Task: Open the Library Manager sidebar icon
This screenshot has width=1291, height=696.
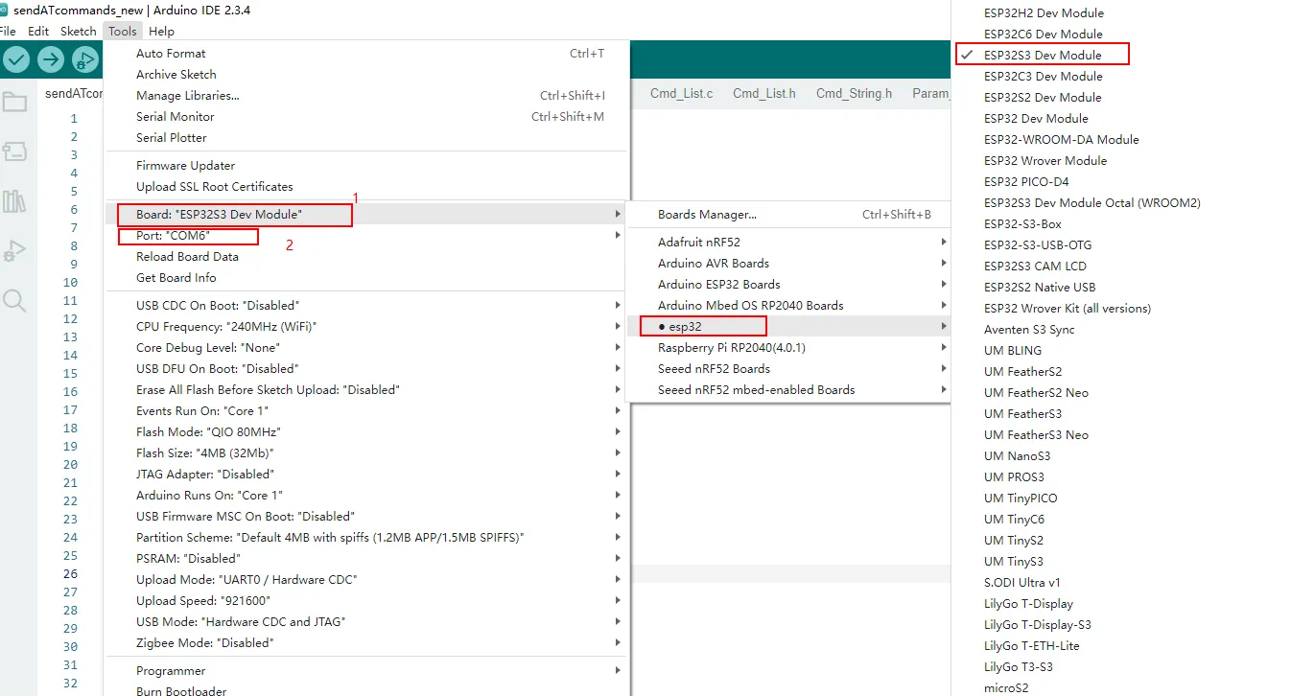Action: [x=14, y=201]
